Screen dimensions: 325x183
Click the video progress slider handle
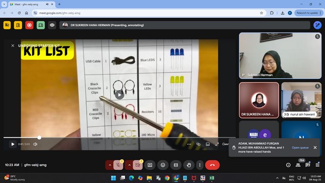[39, 137]
